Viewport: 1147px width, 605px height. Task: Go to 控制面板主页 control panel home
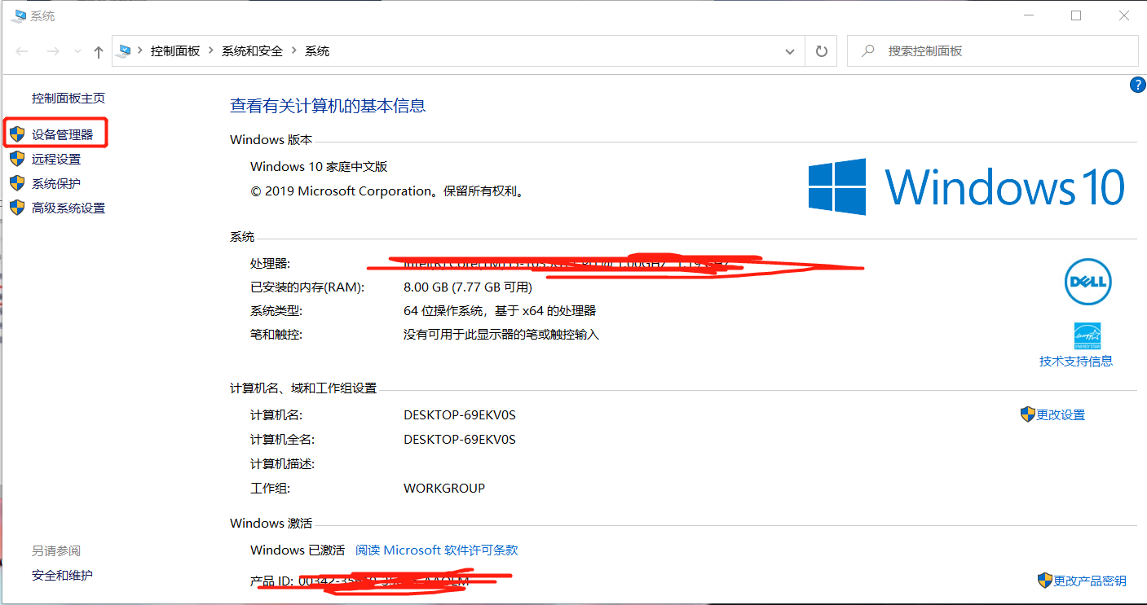click(68, 98)
